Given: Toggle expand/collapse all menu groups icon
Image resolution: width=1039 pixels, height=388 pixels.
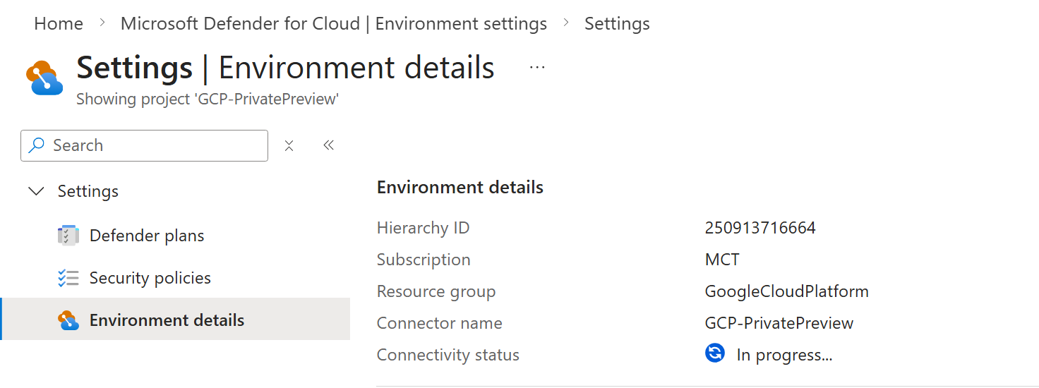Looking at the screenshot, I should click(289, 146).
